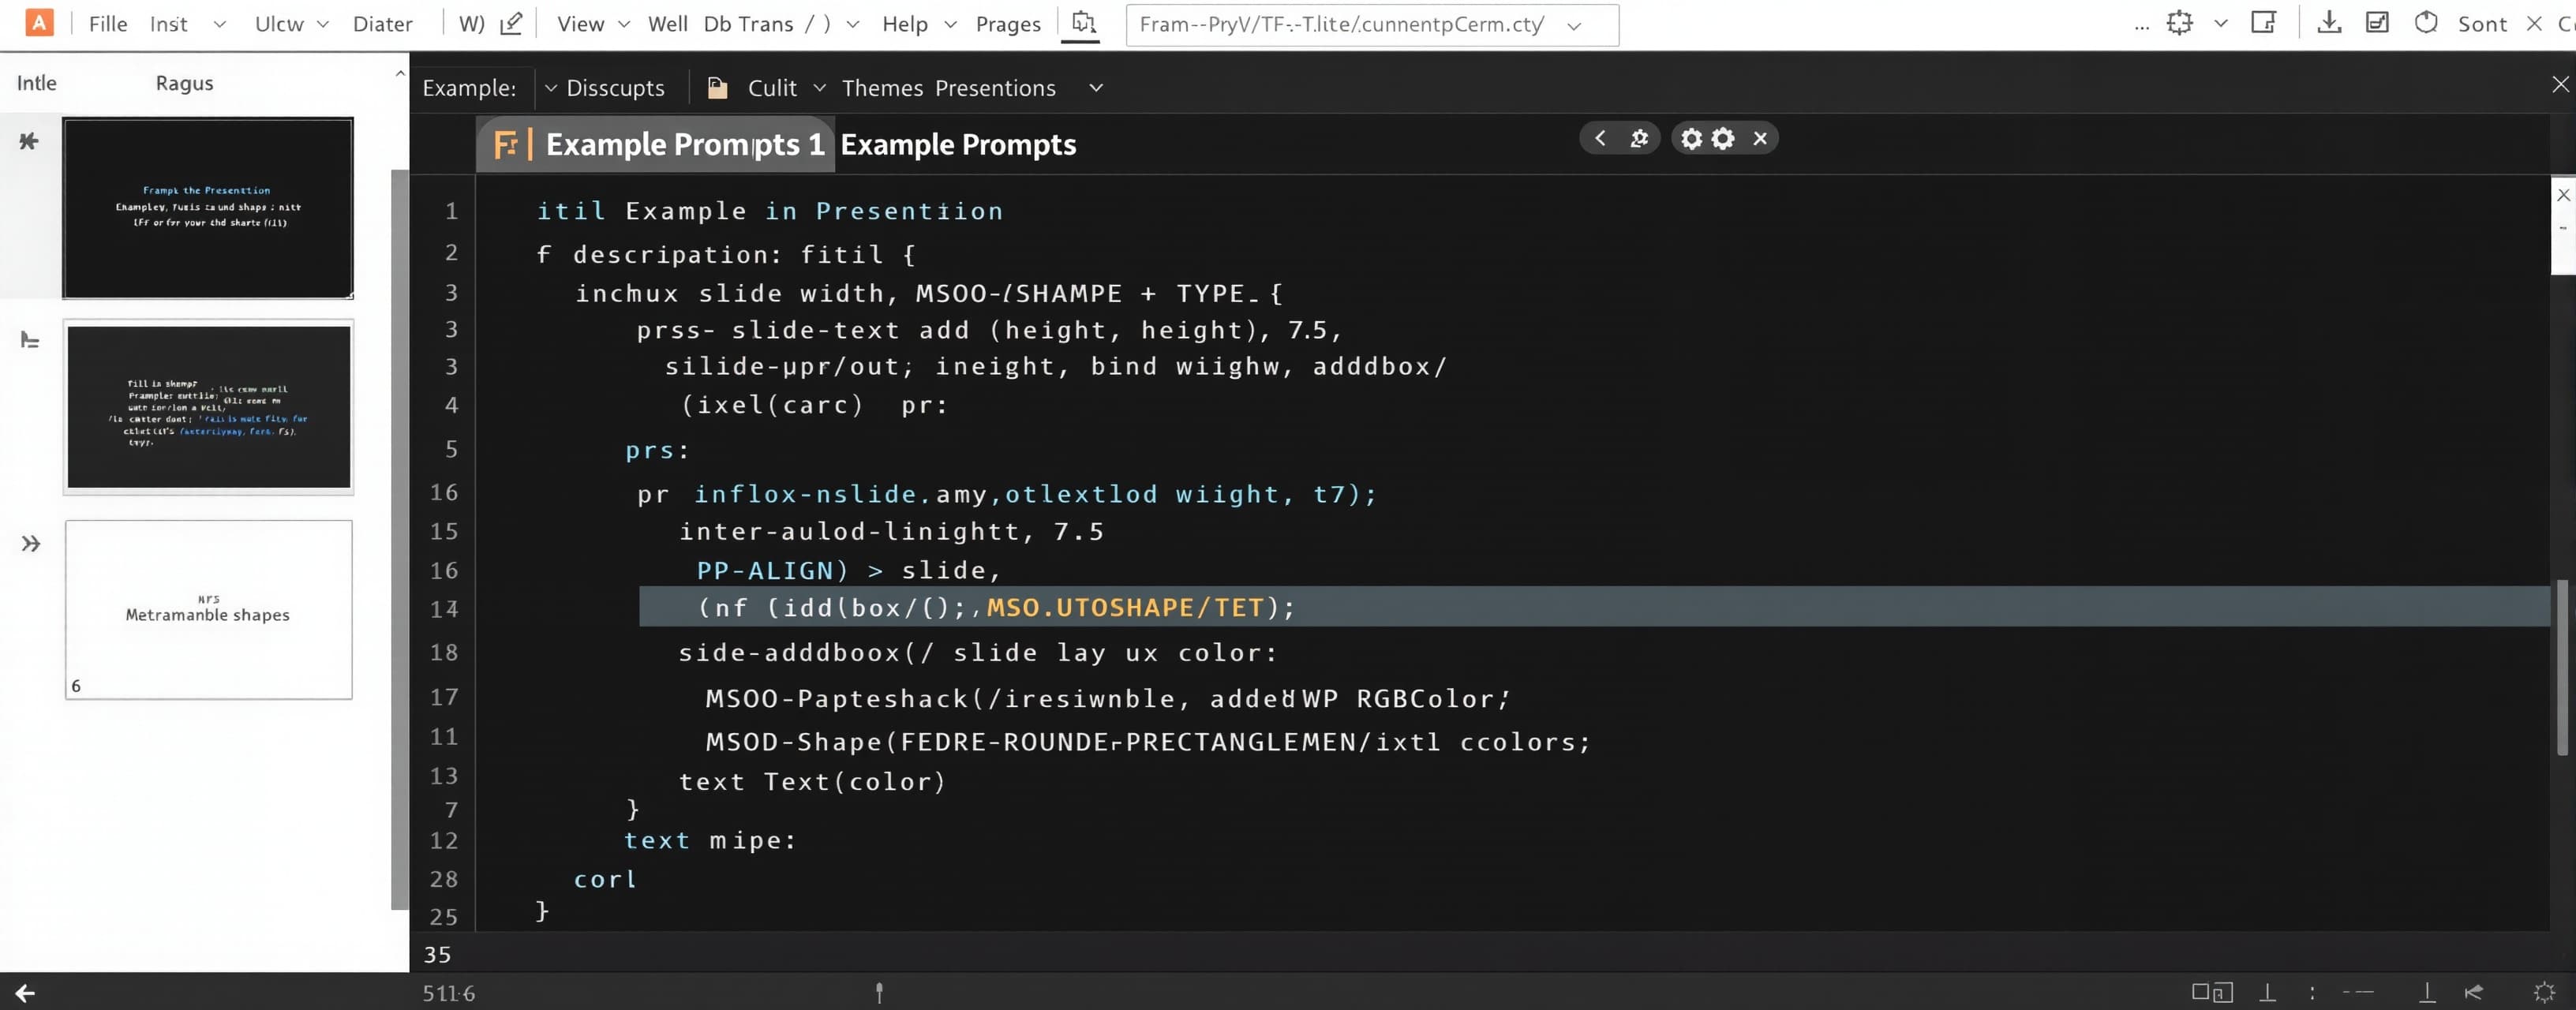
Task: Click the power refresh icon near Sont
Action: pyautogui.click(x=2426, y=22)
